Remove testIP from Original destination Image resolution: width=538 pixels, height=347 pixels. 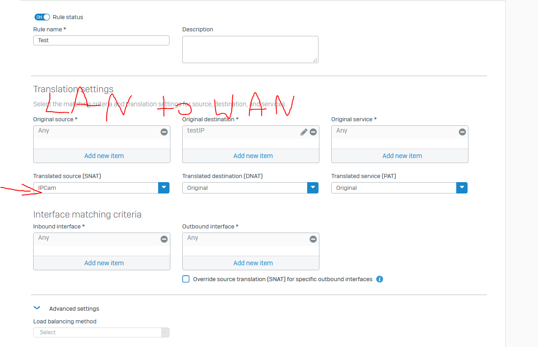[x=313, y=132]
